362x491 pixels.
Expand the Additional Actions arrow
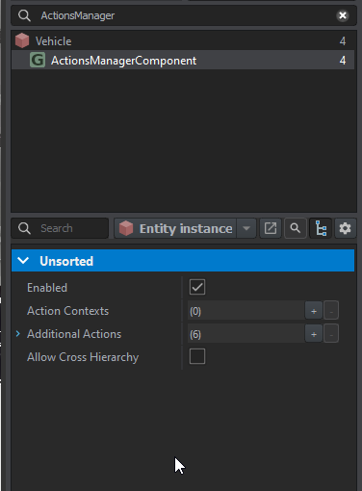click(18, 334)
